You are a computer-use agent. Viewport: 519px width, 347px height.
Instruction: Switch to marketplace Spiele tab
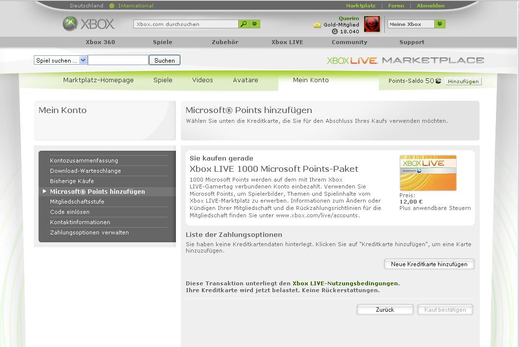(163, 80)
